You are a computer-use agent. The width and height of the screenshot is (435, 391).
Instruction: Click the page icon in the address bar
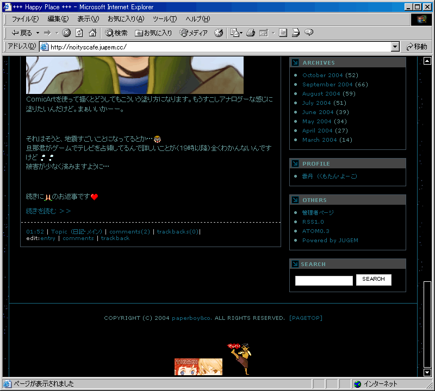45,47
